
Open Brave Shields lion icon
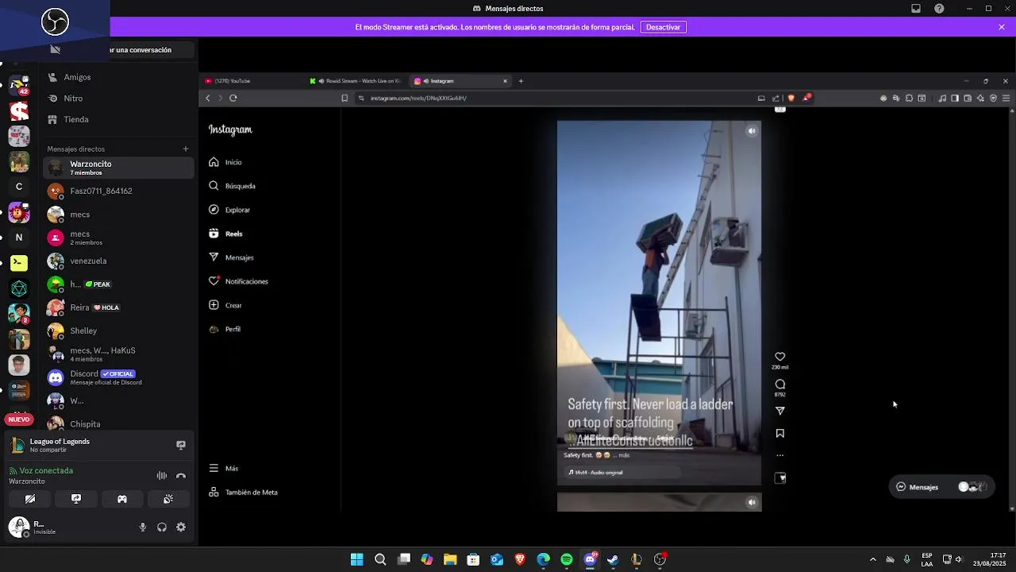[791, 98]
